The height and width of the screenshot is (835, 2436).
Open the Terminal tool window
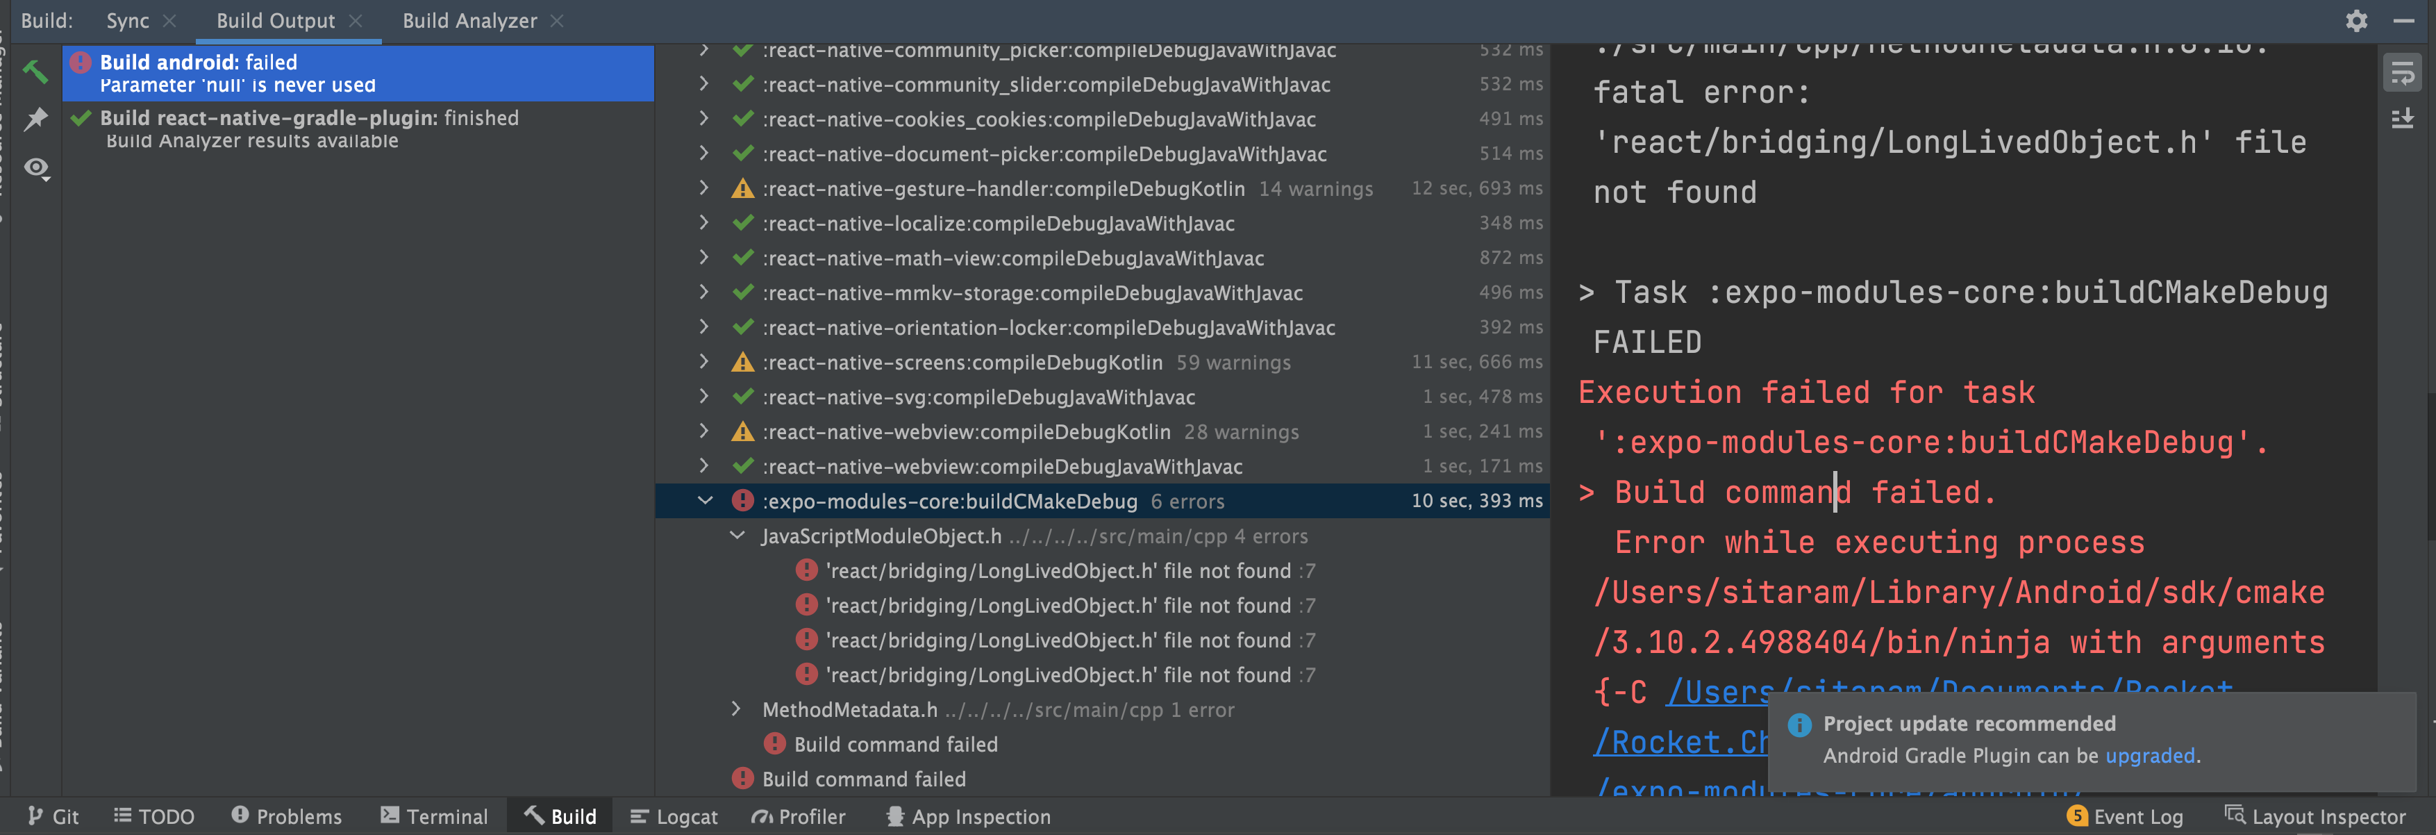[x=434, y=816]
